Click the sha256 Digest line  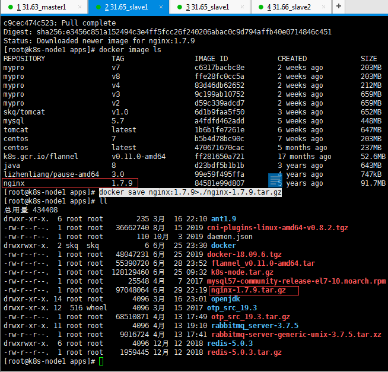pos(167,32)
